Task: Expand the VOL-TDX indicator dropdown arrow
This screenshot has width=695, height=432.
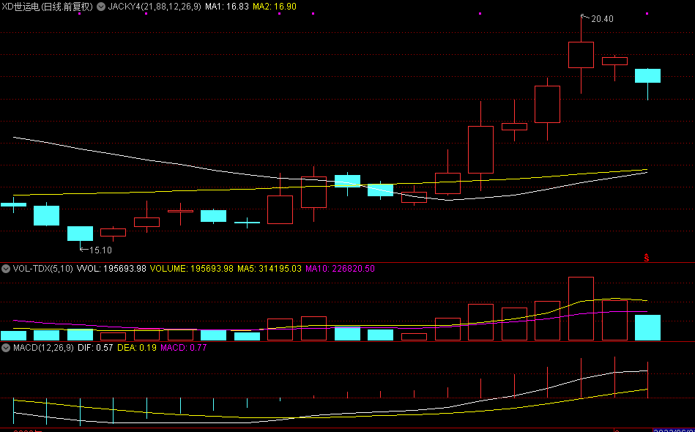Action: (7, 269)
